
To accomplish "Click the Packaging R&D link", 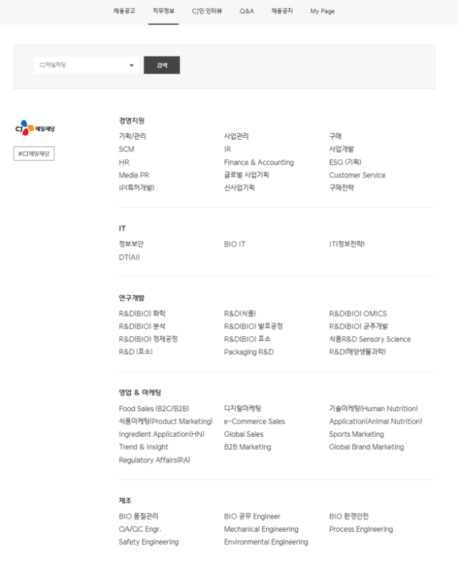I will (x=248, y=352).
